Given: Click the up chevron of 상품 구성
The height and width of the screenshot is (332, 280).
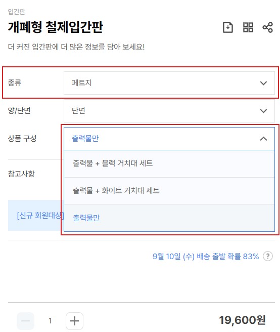Looking at the screenshot, I should [263, 139].
